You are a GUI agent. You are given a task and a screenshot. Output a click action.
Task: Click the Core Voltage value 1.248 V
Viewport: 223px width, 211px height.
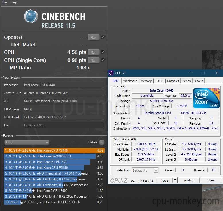[x=181, y=106]
